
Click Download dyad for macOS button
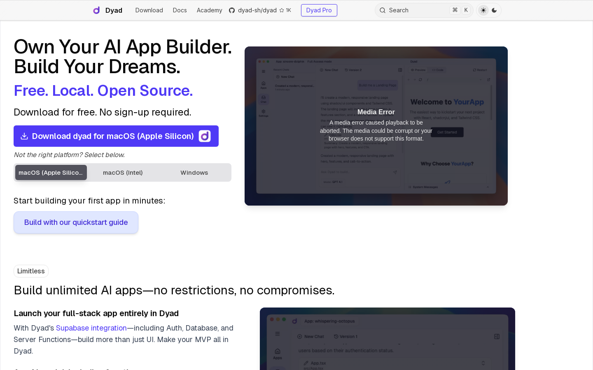click(x=116, y=136)
